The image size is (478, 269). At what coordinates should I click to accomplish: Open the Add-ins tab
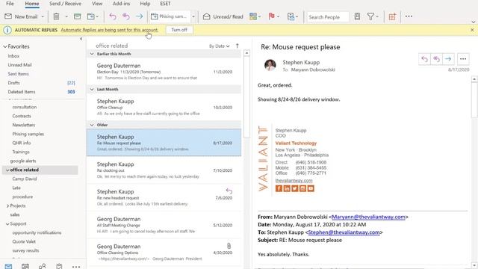(x=121, y=4)
